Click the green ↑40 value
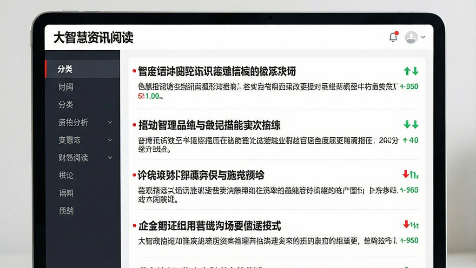The width and height of the screenshot is (476, 268). (410, 140)
